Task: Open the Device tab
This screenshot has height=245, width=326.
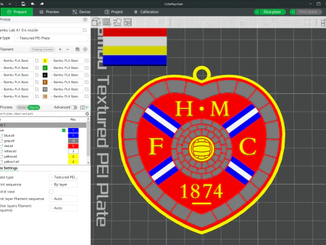Action: 81,12
